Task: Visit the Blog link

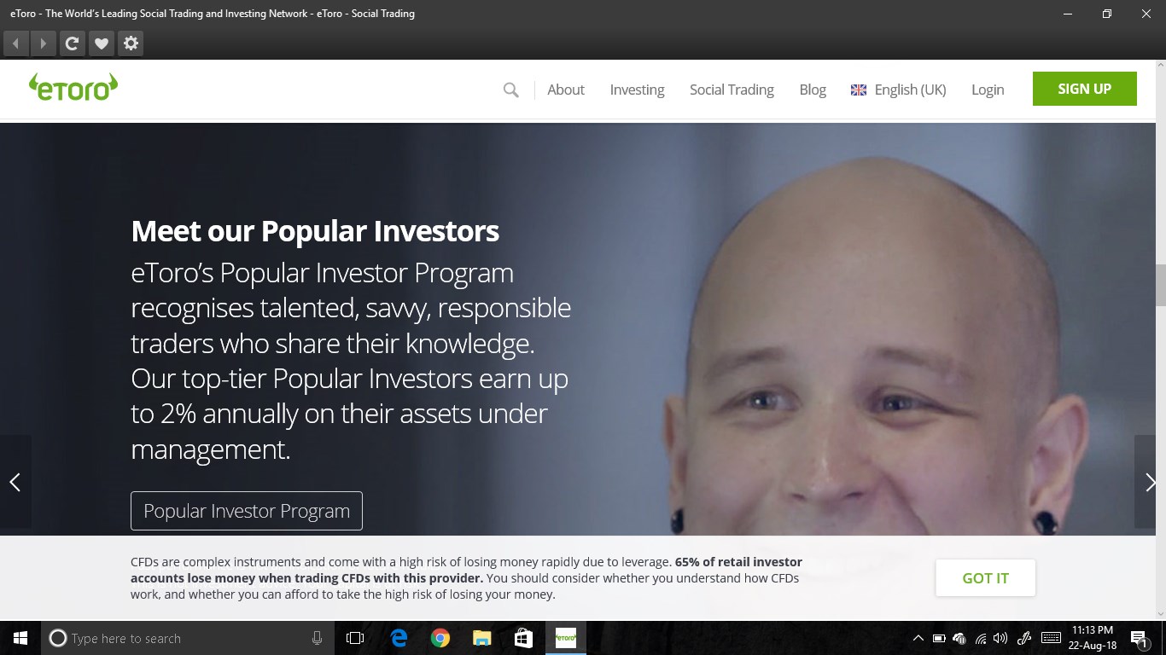Action: tap(813, 90)
